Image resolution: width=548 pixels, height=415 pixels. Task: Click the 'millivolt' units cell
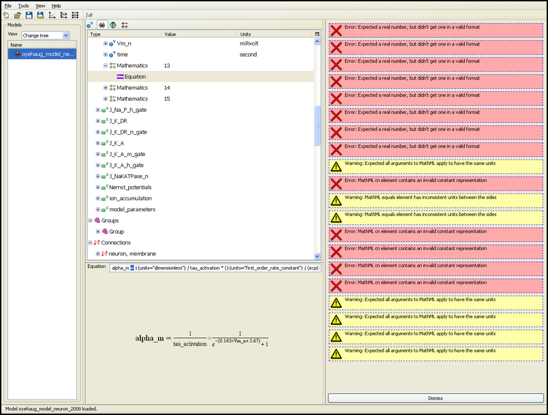249,44
